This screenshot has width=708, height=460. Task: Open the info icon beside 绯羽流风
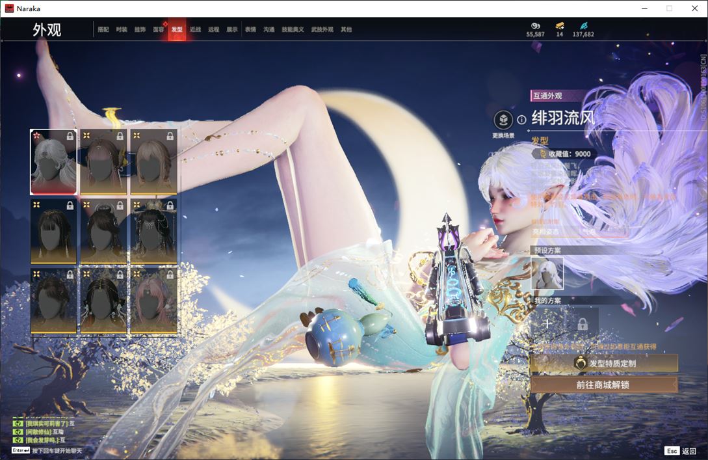coord(521,120)
